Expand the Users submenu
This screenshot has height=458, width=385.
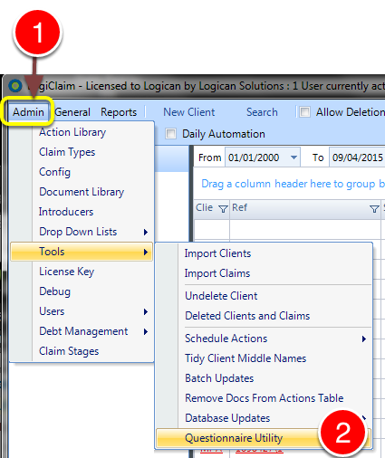coord(82,311)
